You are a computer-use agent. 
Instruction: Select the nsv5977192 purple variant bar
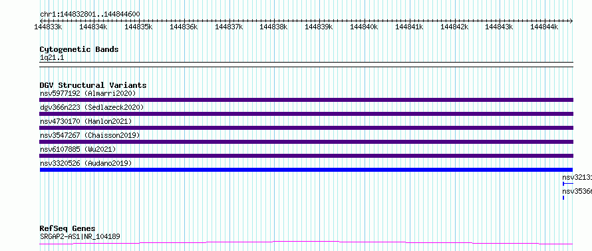pyautogui.click(x=306, y=100)
